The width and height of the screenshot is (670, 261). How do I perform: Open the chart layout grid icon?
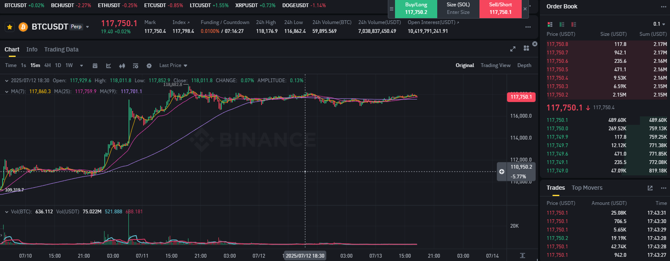click(526, 48)
